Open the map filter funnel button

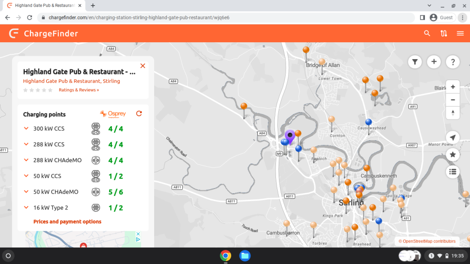click(415, 62)
